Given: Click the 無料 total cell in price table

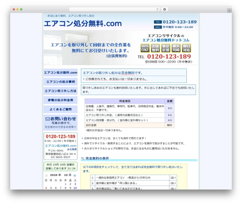Looking at the screenshot, I should point(169,125).
